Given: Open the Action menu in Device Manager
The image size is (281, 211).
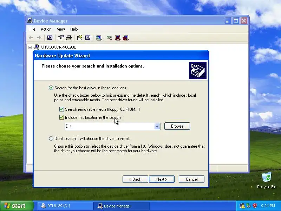Looking at the screenshot, I should pos(46,29).
